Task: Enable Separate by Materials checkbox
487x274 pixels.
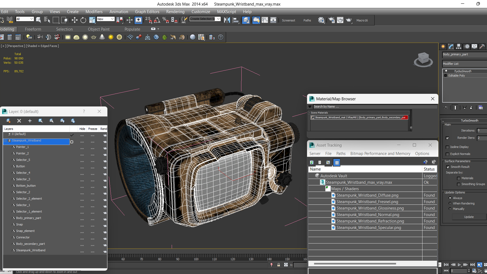Action: [x=458, y=178]
